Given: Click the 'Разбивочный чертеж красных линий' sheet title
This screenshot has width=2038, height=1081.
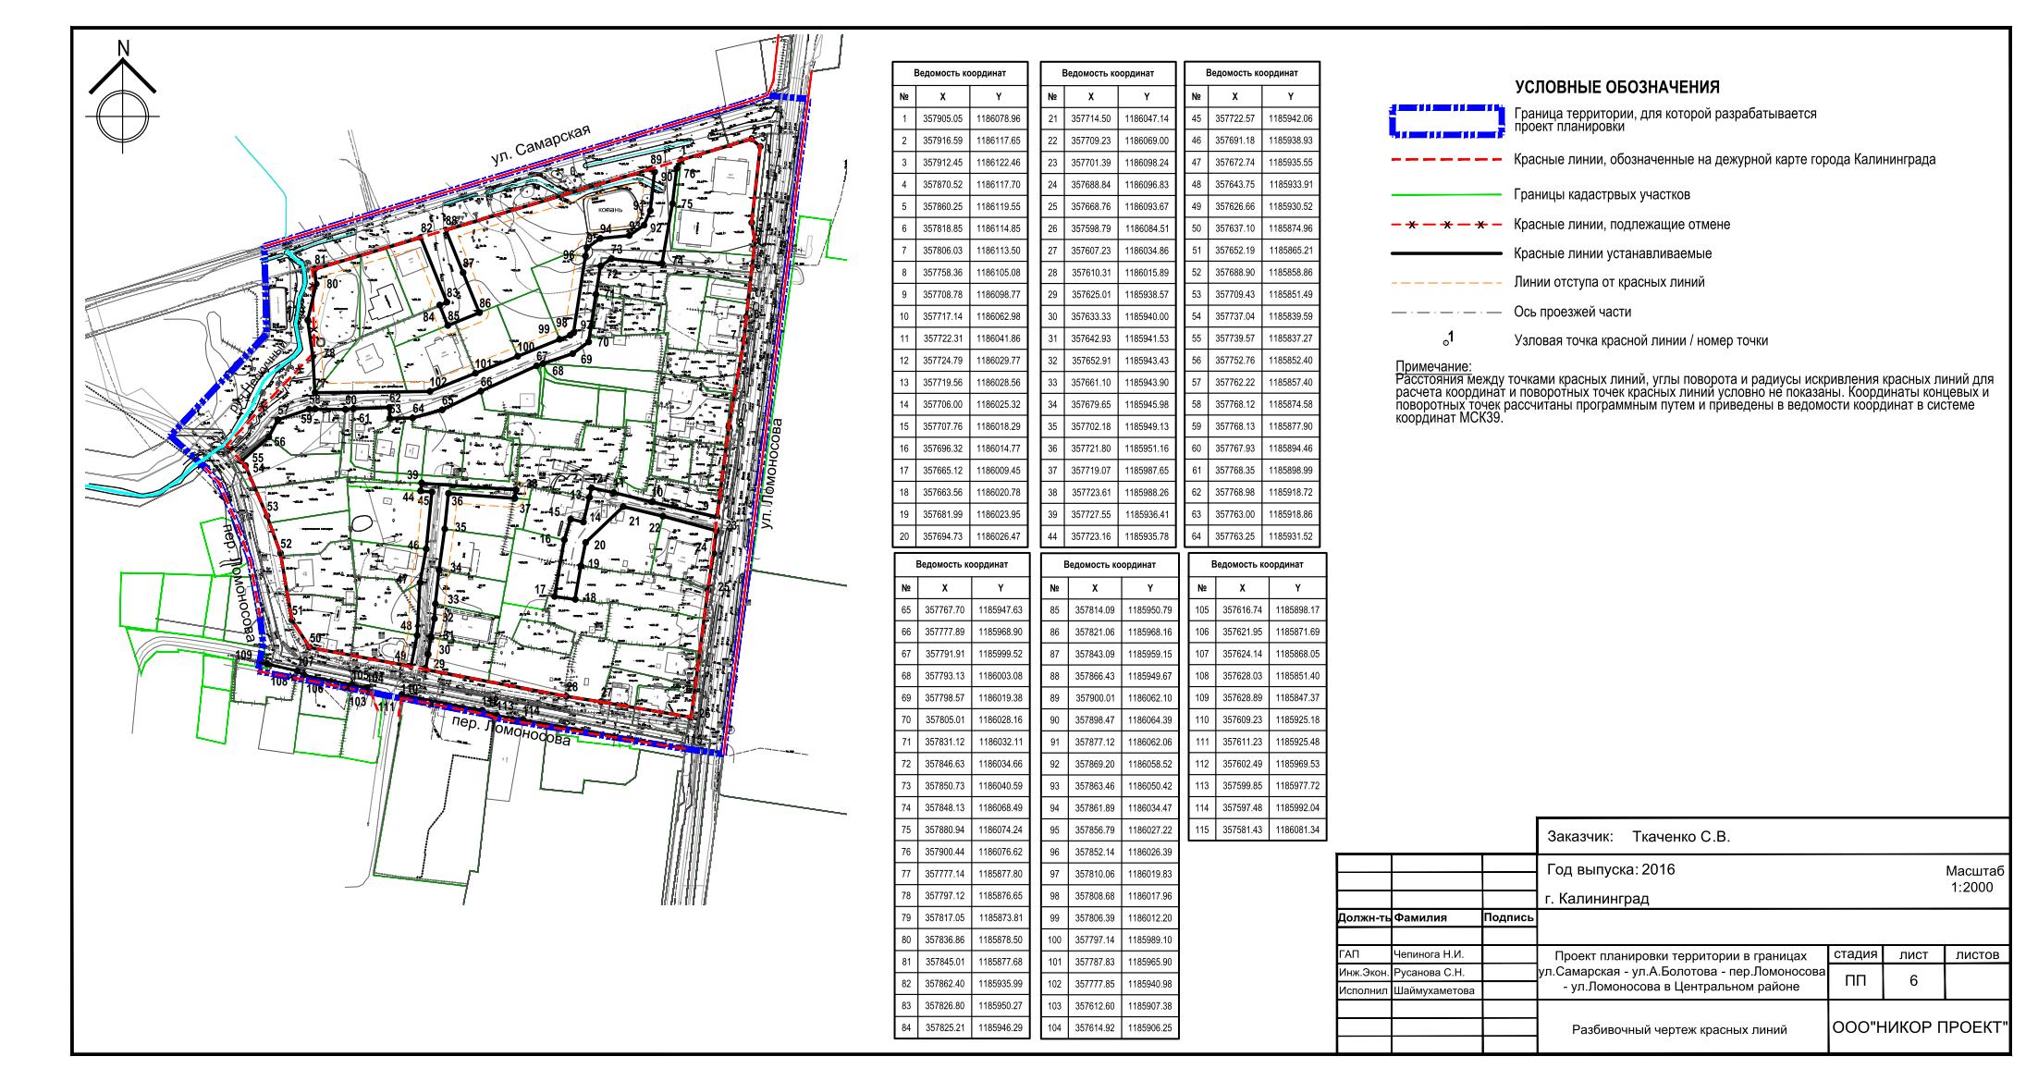Looking at the screenshot, I should (x=1679, y=1029).
